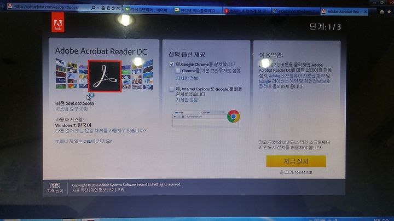Image resolution: width=394 pixels, height=221 pixels.
Task: Open 자세한 정보 link under the Google Toolbar option
Action: 187,100
